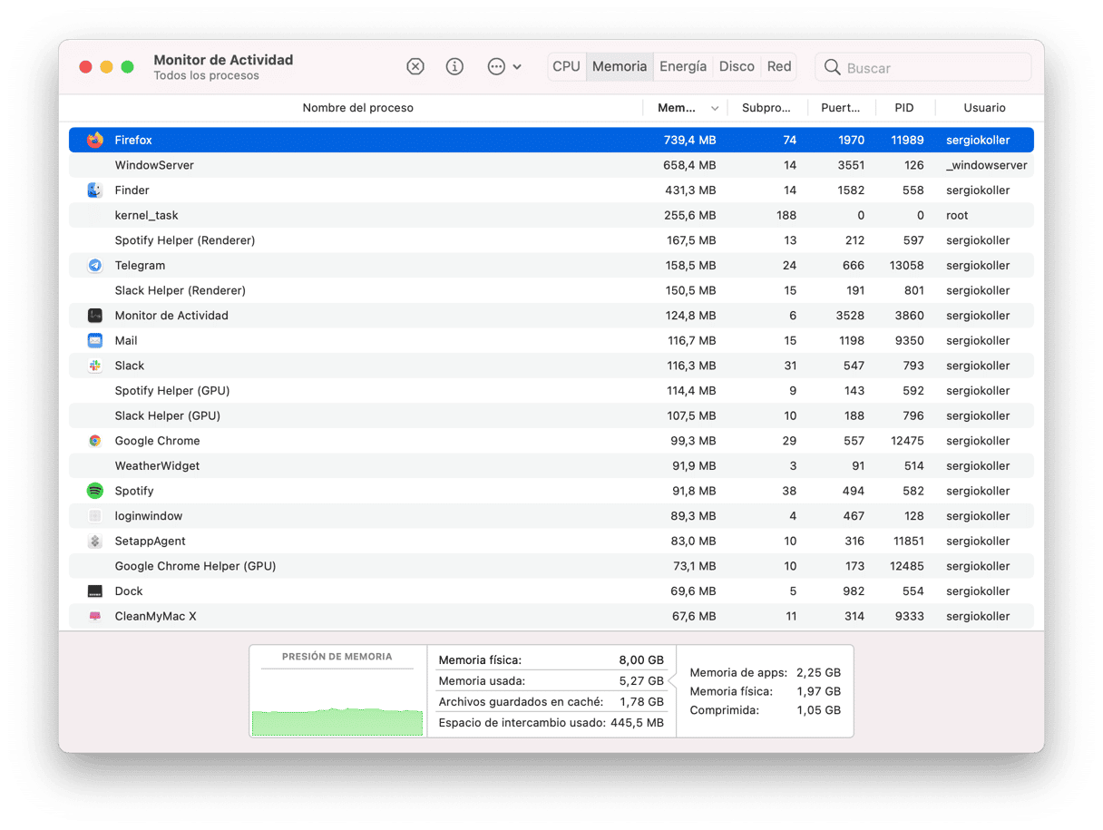Switch to the CPU tab
The width and height of the screenshot is (1103, 830).
point(566,66)
